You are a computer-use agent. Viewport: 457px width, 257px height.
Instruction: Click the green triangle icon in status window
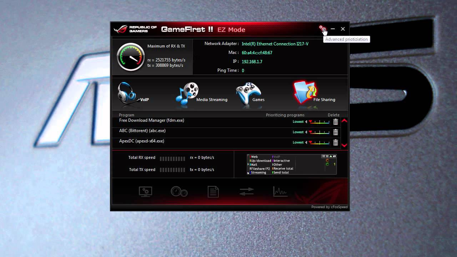(331, 156)
